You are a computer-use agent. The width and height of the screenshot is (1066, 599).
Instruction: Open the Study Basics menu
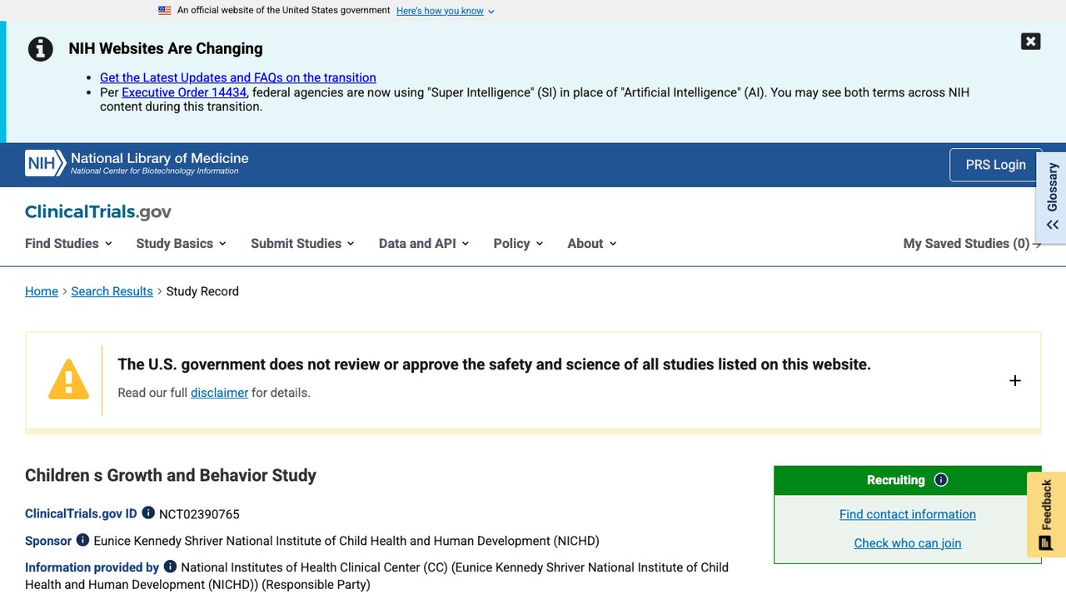181,244
